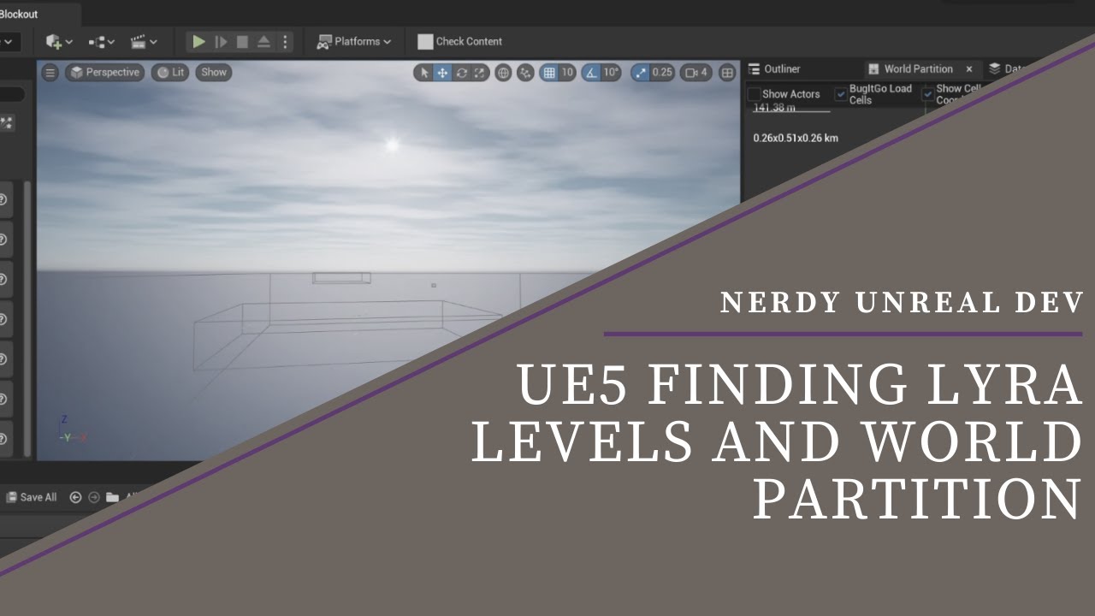Screen dimensions: 1095x616
Task: Click the left panel vertical scrollbar
Action: click(27, 318)
